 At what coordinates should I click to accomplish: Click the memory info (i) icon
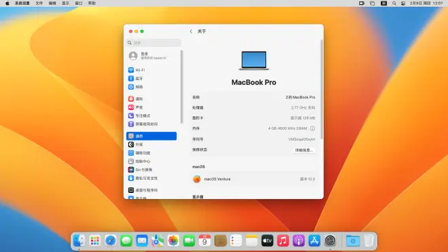tap(312, 128)
